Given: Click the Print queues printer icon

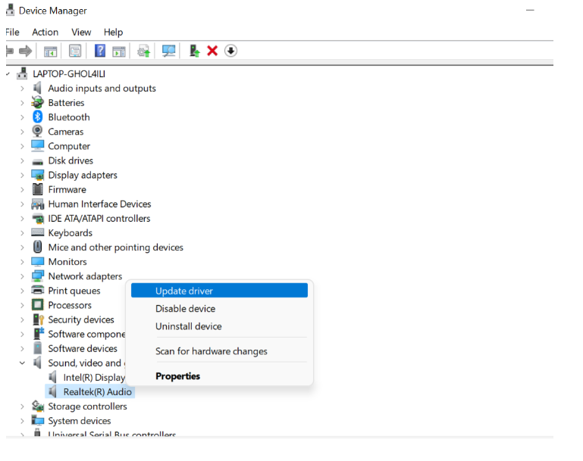Looking at the screenshot, I should point(38,290).
